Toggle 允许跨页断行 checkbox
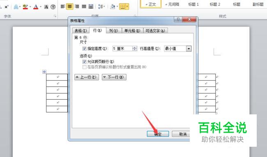The height and width of the screenshot is (157, 267). click(x=85, y=61)
